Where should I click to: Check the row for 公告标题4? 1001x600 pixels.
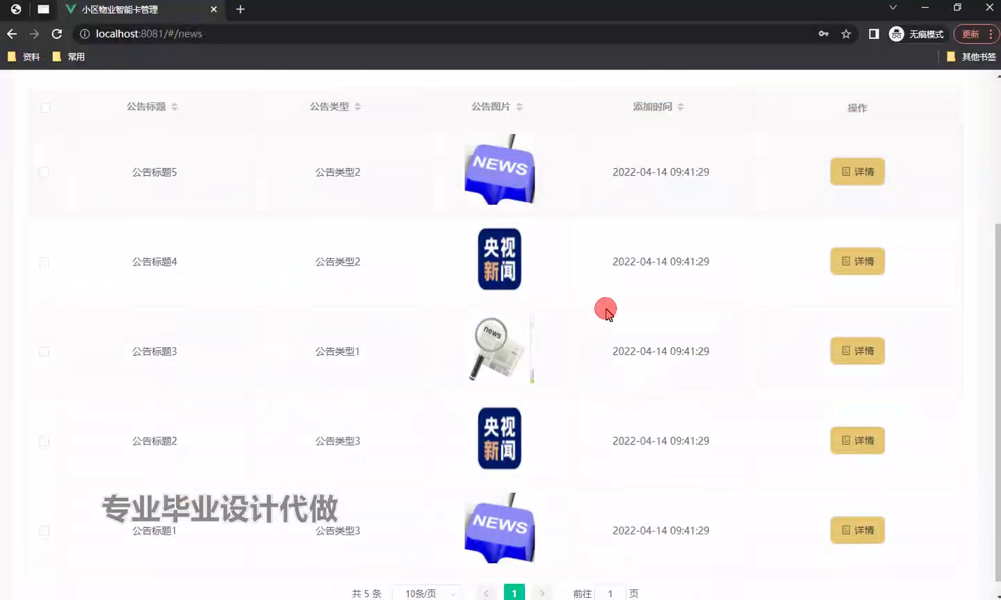click(44, 262)
